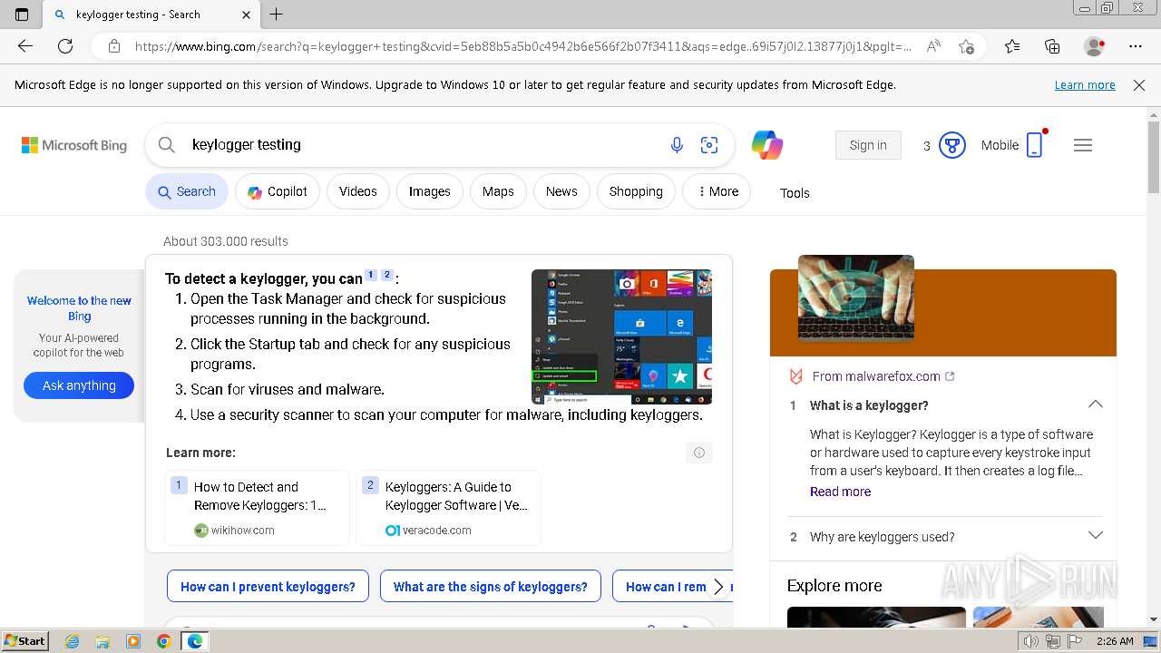
Task: Open a new tab with plus icon
Action: [x=277, y=15]
